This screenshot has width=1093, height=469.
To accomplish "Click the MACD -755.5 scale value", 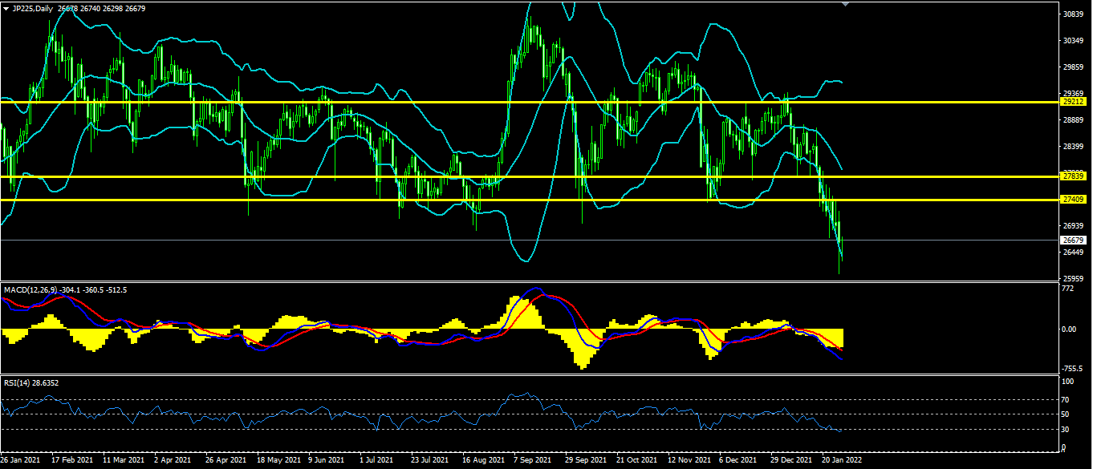I will click(1071, 369).
